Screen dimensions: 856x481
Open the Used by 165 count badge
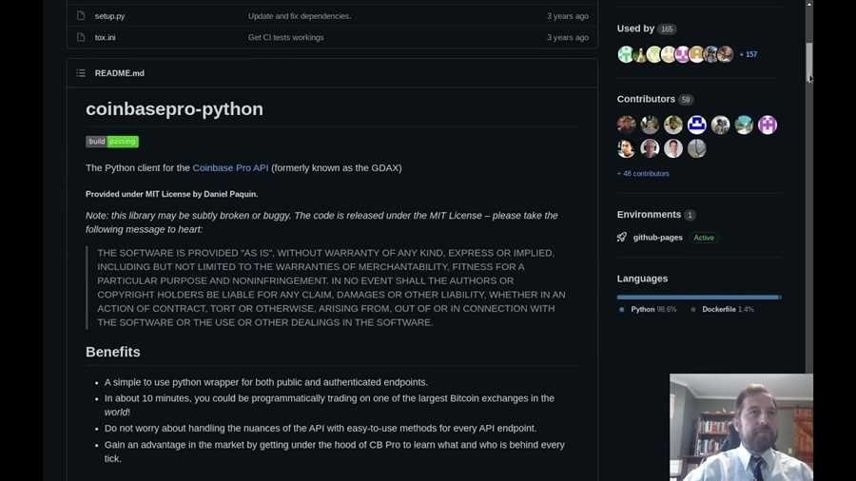[667, 29]
